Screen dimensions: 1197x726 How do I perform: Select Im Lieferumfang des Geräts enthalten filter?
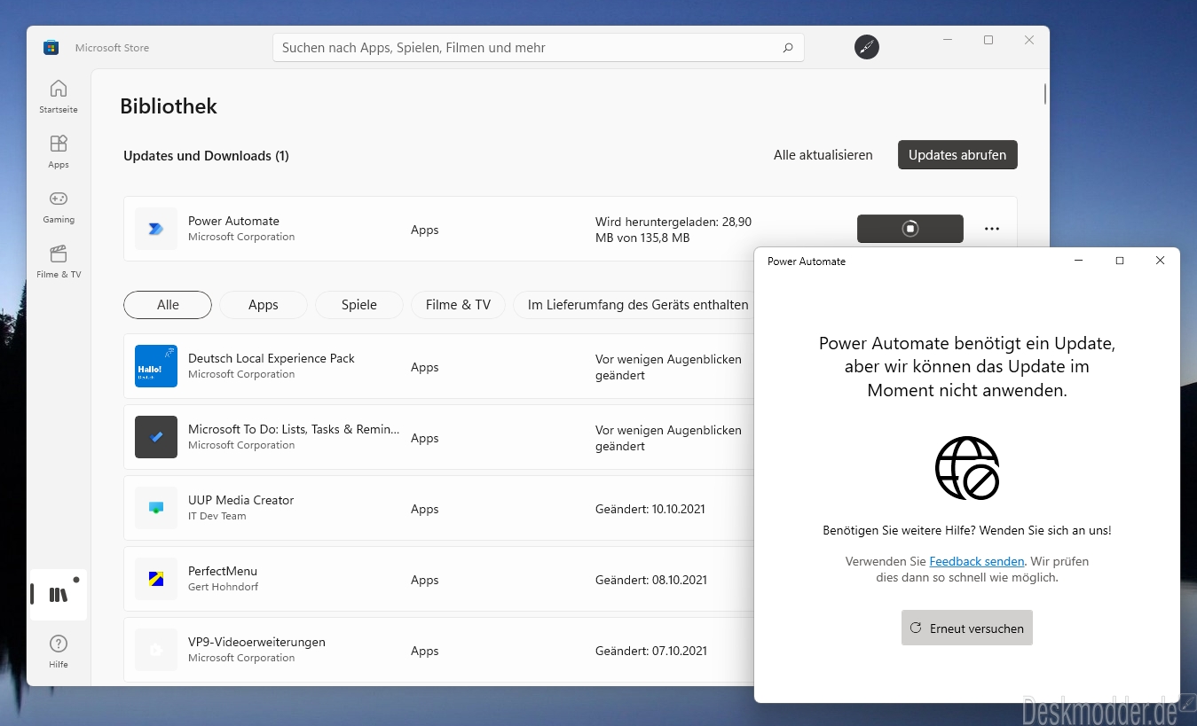[634, 305]
